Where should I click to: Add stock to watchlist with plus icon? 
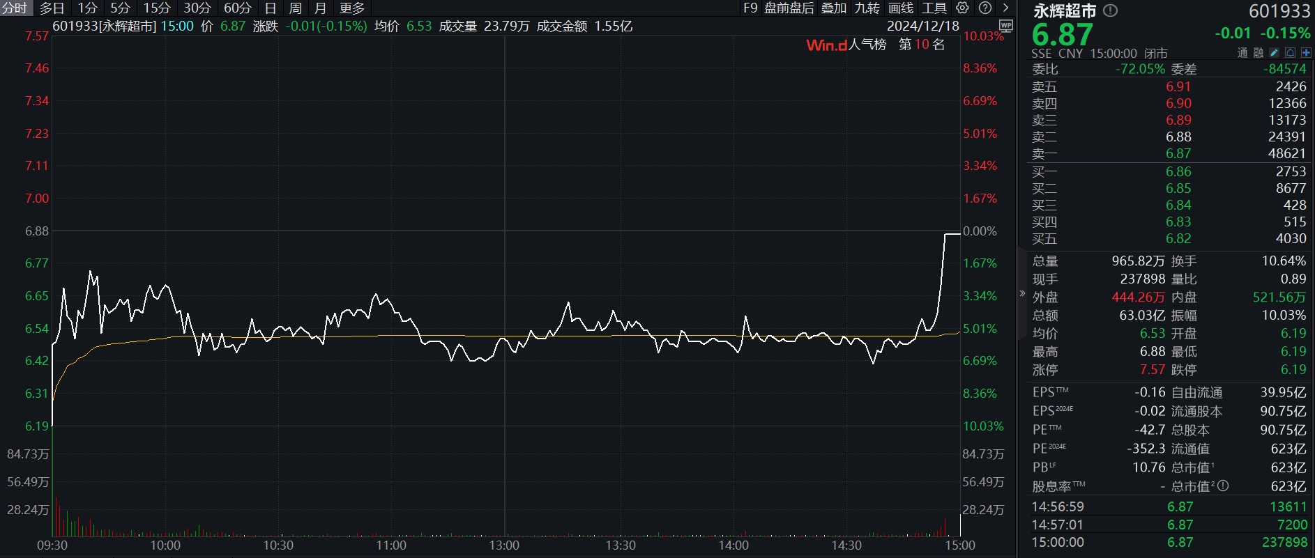(1306, 53)
